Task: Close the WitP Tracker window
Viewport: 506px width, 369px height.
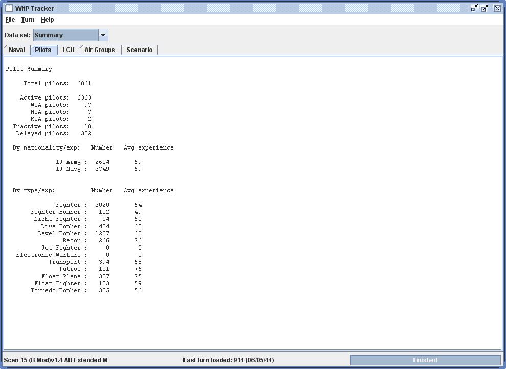Action: point(497,8)
